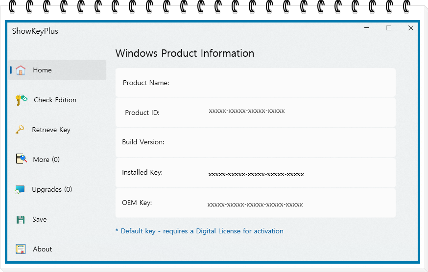Click the Default key digital license note
This screenshot has height=272, width=428.
click(x=199, y=231)
